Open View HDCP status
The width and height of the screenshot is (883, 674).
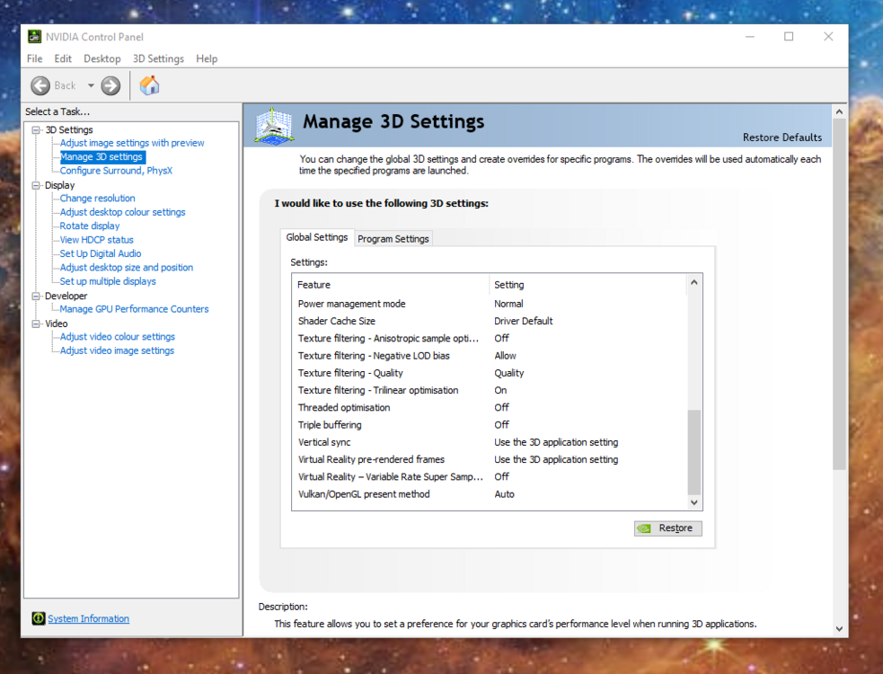(96, 240)
